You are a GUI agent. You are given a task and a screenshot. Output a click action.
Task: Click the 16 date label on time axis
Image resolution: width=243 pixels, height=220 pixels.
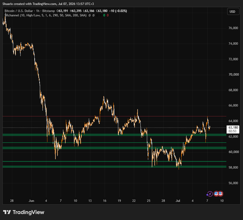click(105, 201)
